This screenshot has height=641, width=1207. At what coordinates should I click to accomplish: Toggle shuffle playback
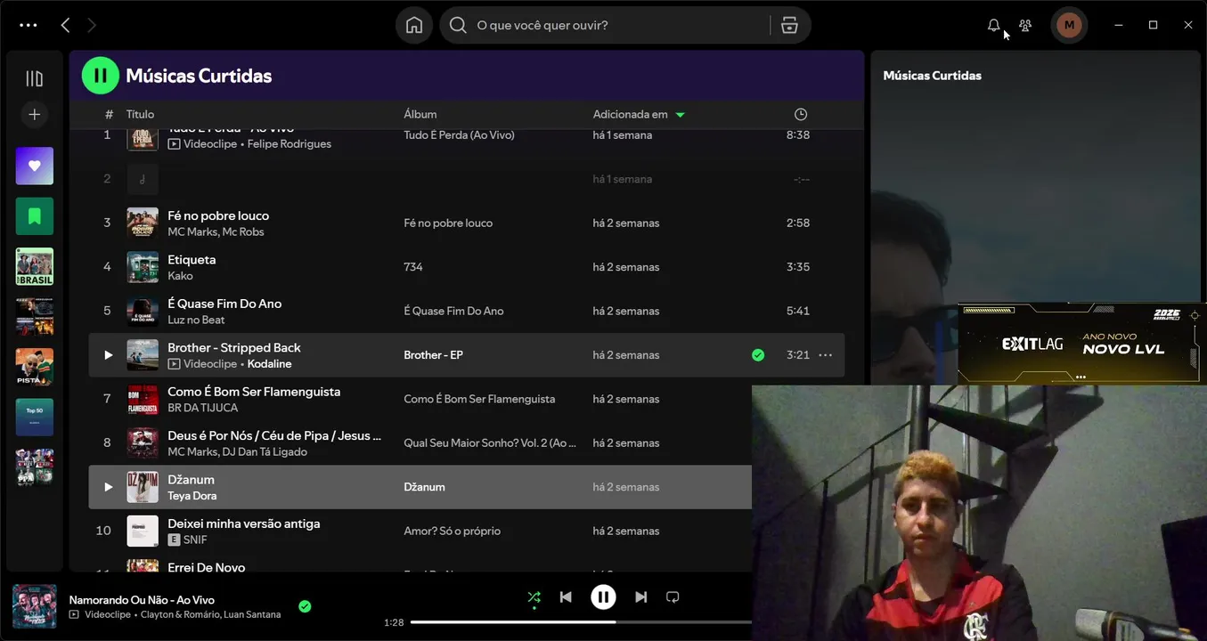coord(534,597)
